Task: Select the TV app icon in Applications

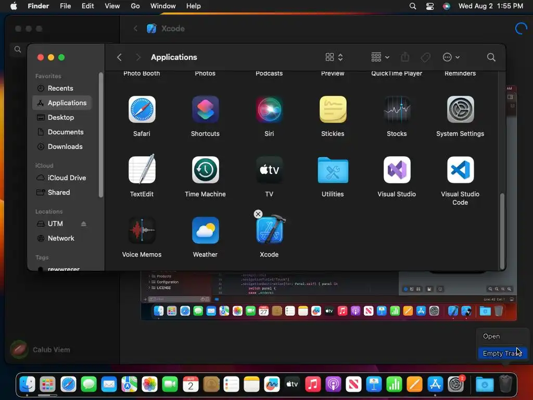Action: (269, 170)
